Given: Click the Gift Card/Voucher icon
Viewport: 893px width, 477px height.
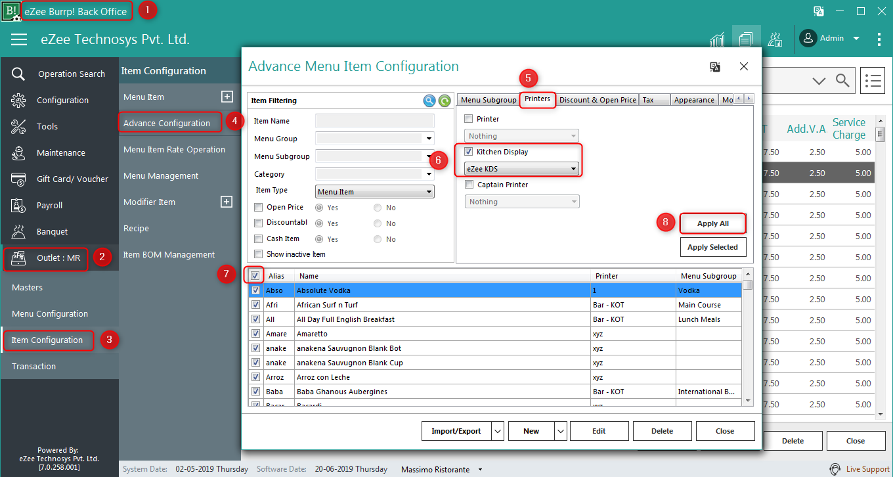Looking at the screenshot, I should pyautogui.click(x=18, y=179).
